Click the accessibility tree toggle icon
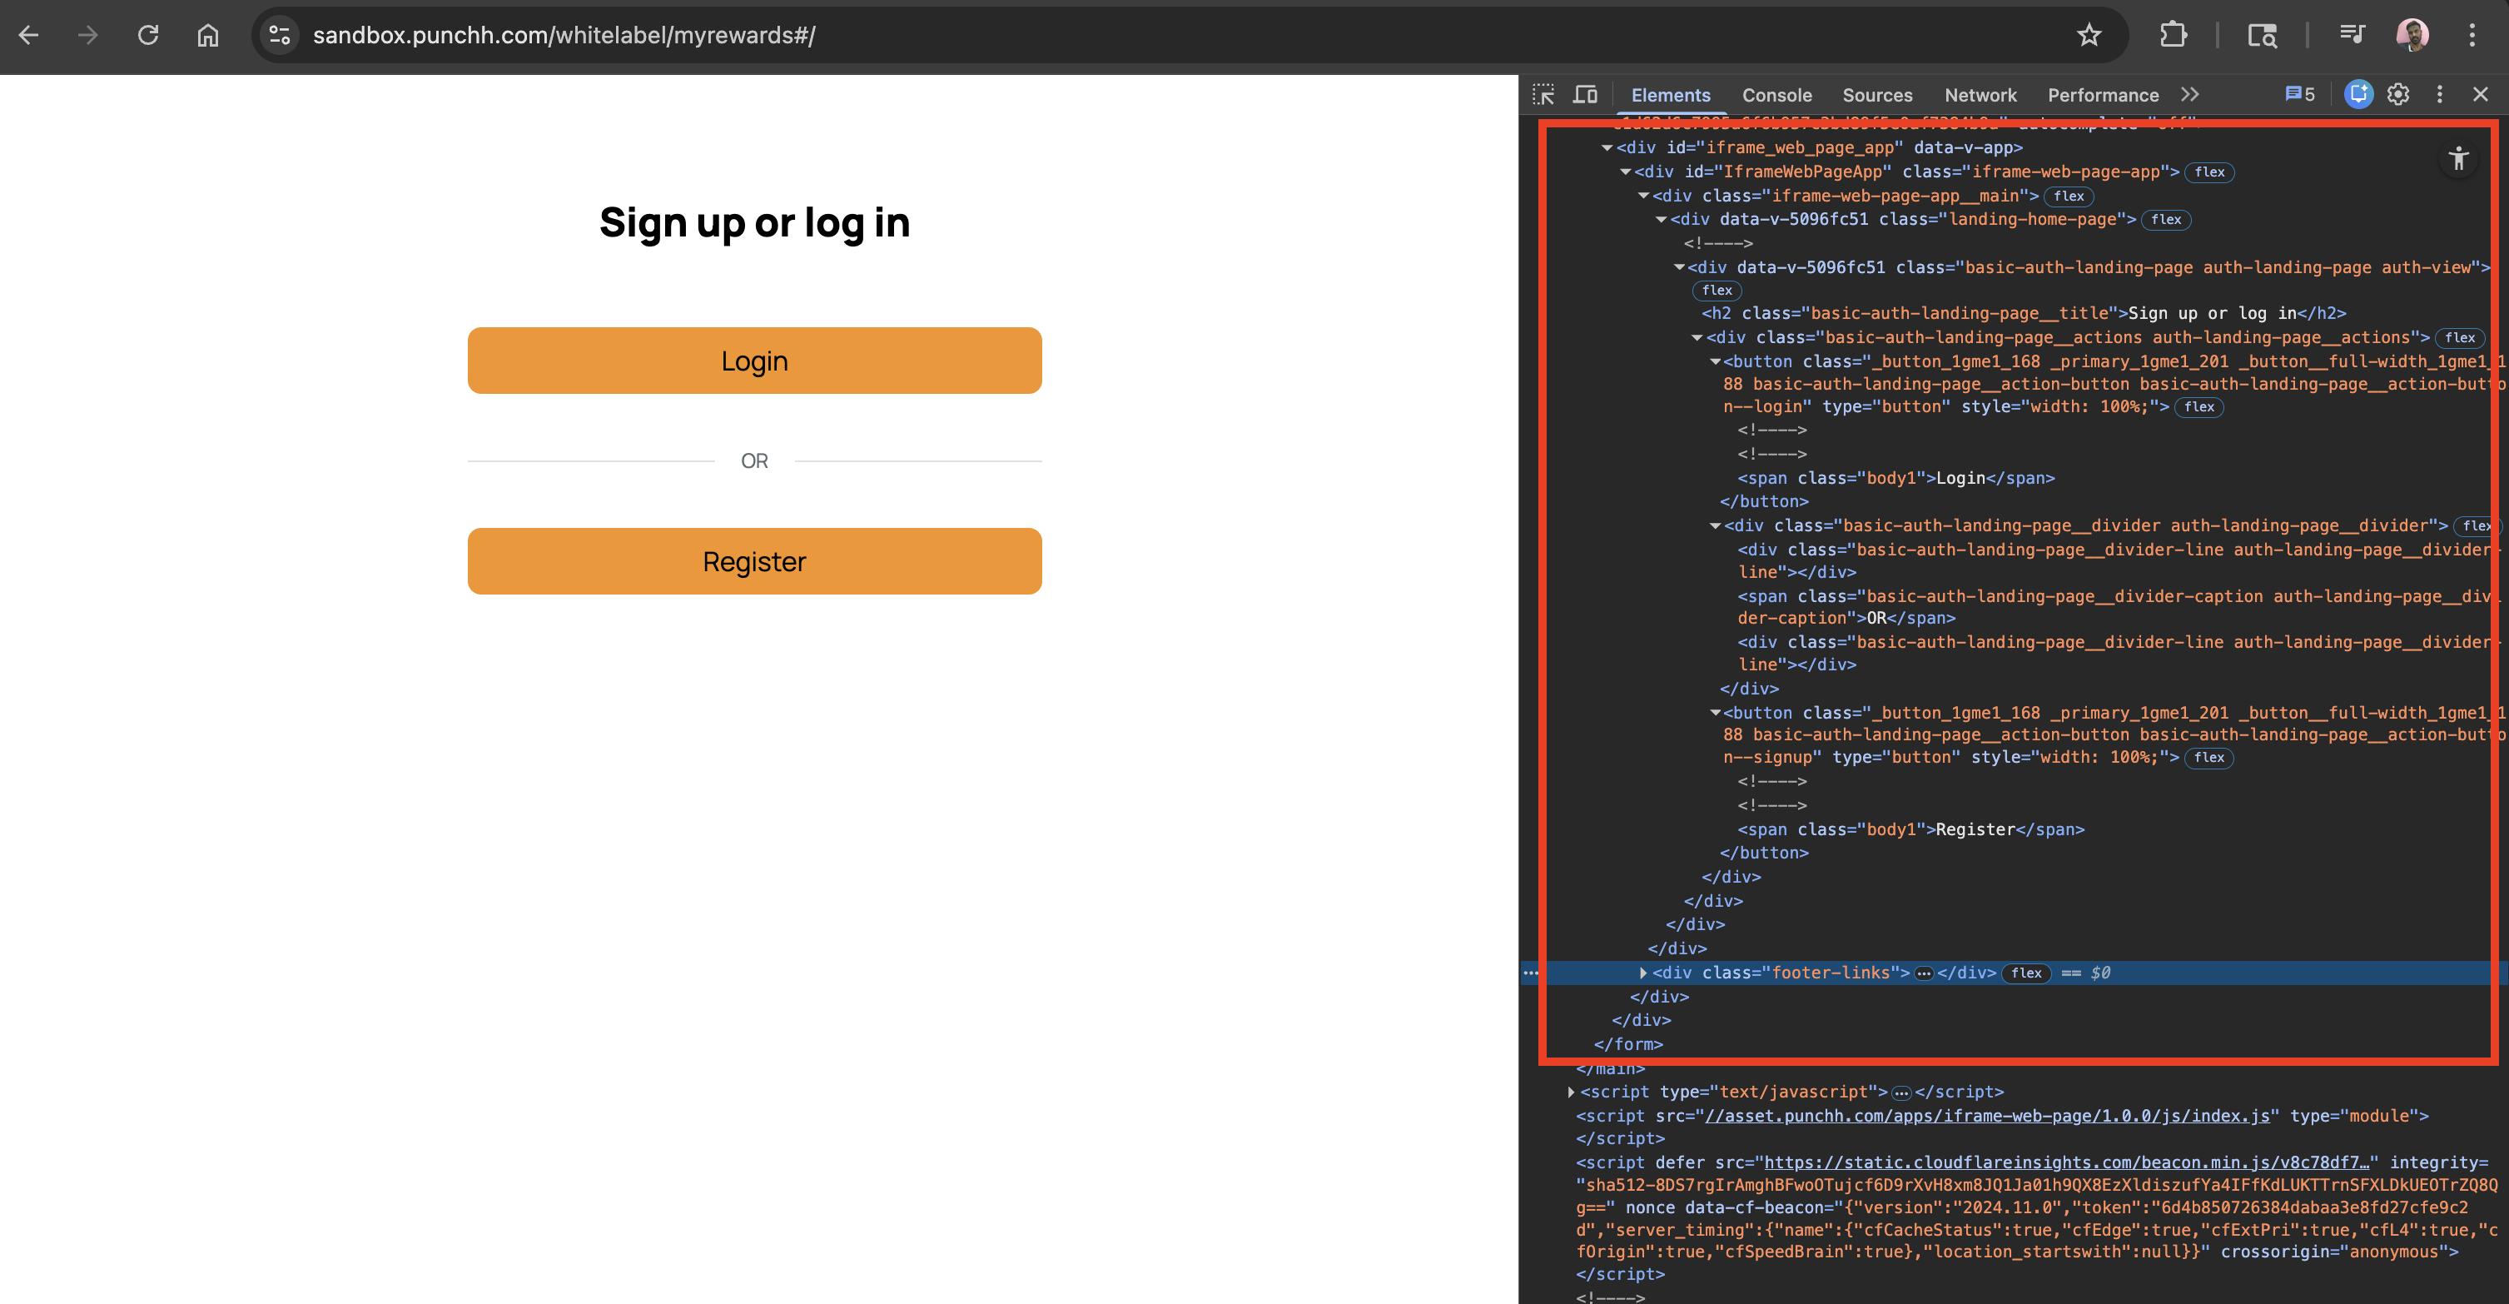 tap(2458, 159)
